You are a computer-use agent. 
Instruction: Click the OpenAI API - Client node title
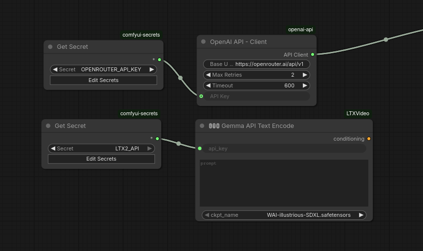[x=238, y=42]
